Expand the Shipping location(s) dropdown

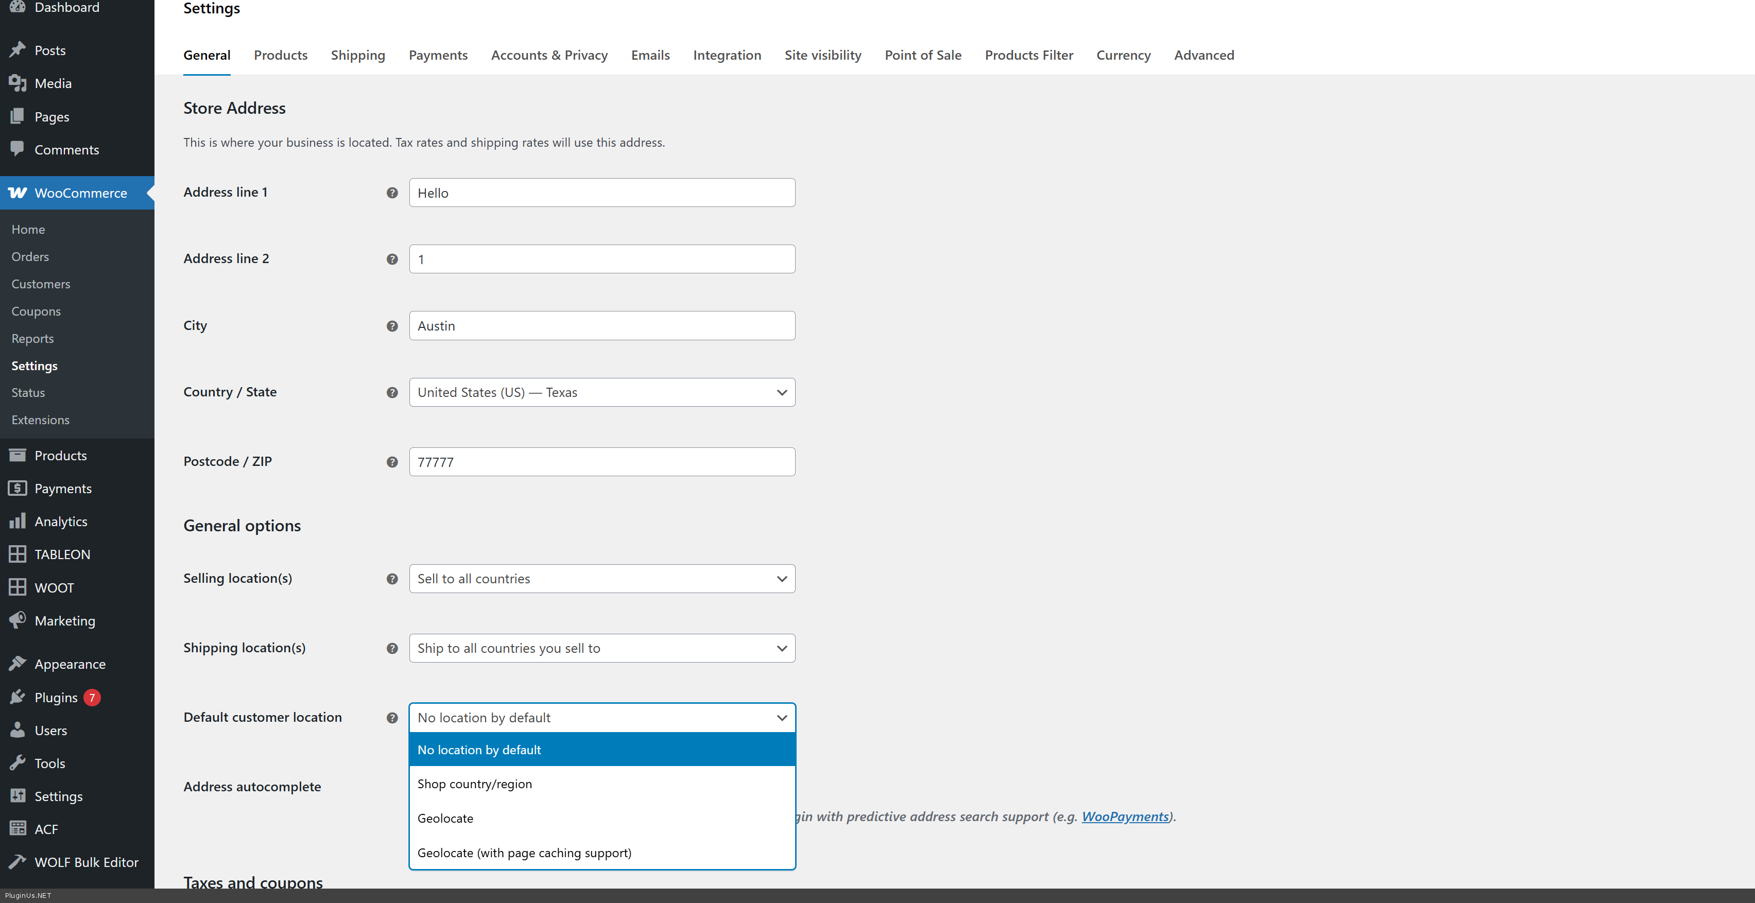pos(601,648)
